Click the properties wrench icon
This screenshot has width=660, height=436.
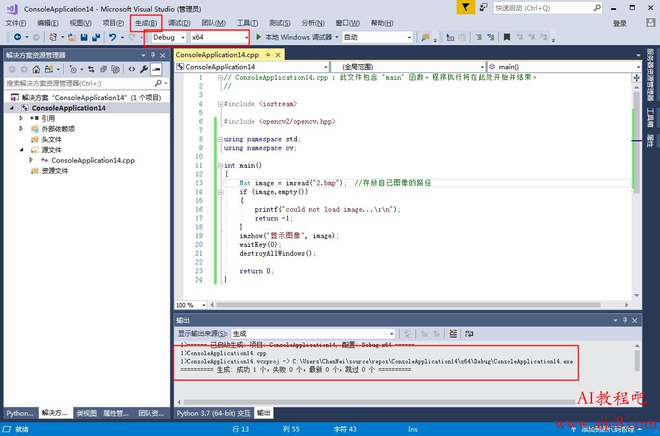(x=144, y=69)
